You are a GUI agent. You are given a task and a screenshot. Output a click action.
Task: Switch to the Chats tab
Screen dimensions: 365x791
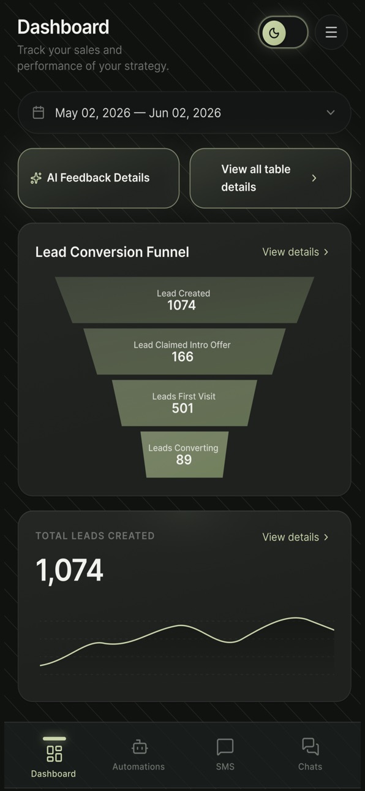(x=310, y=754)
